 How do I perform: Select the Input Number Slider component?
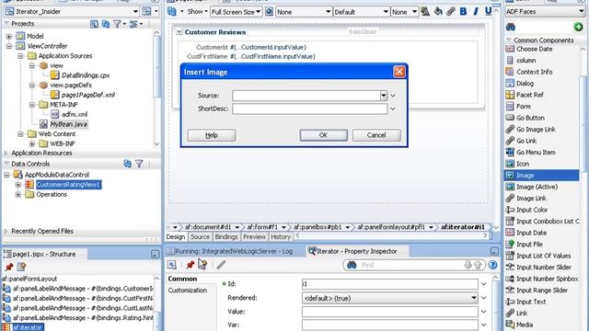pyautogui.click(x=544, y=268)
